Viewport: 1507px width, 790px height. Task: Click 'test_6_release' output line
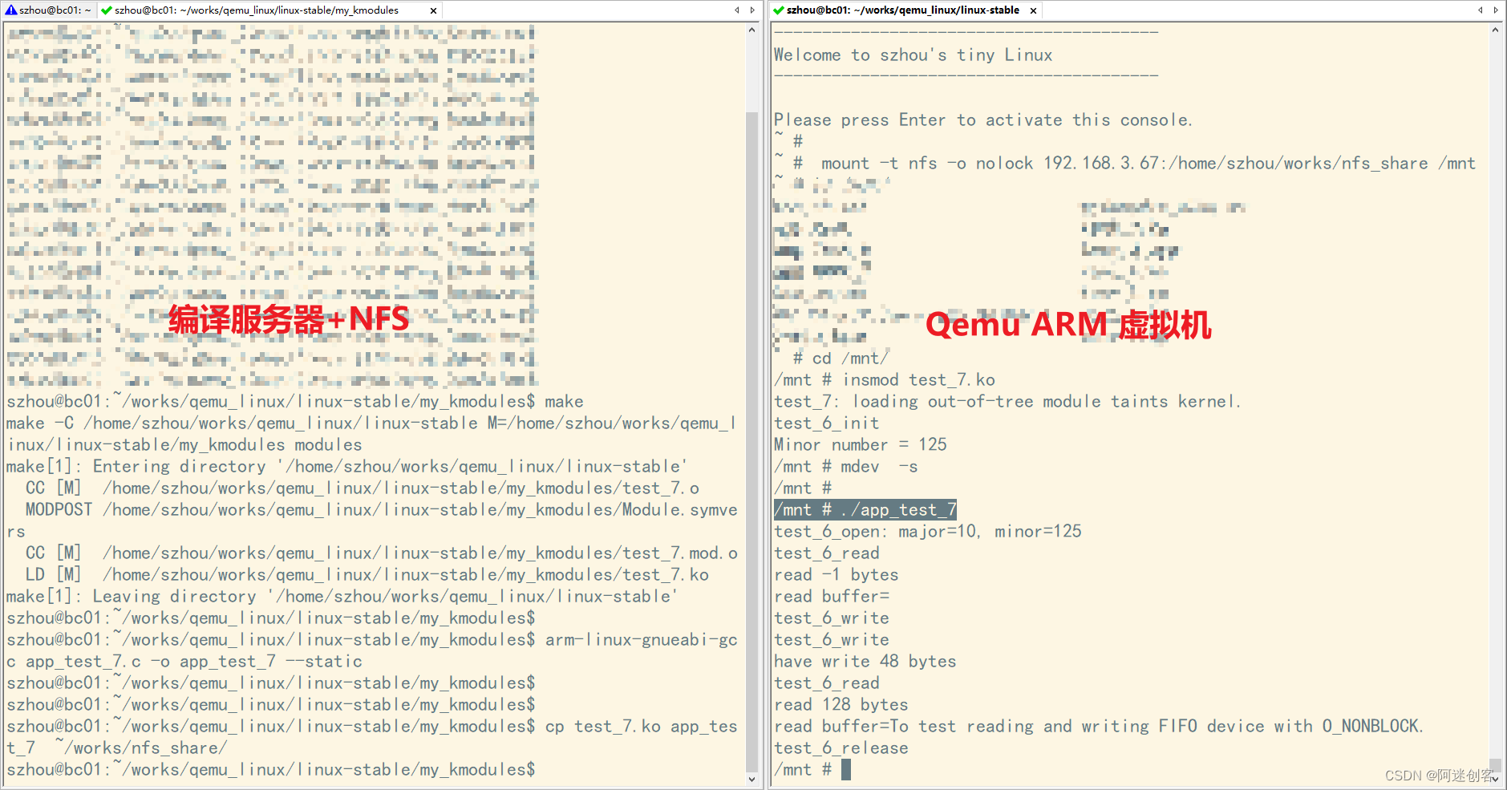tap(841, 747)
